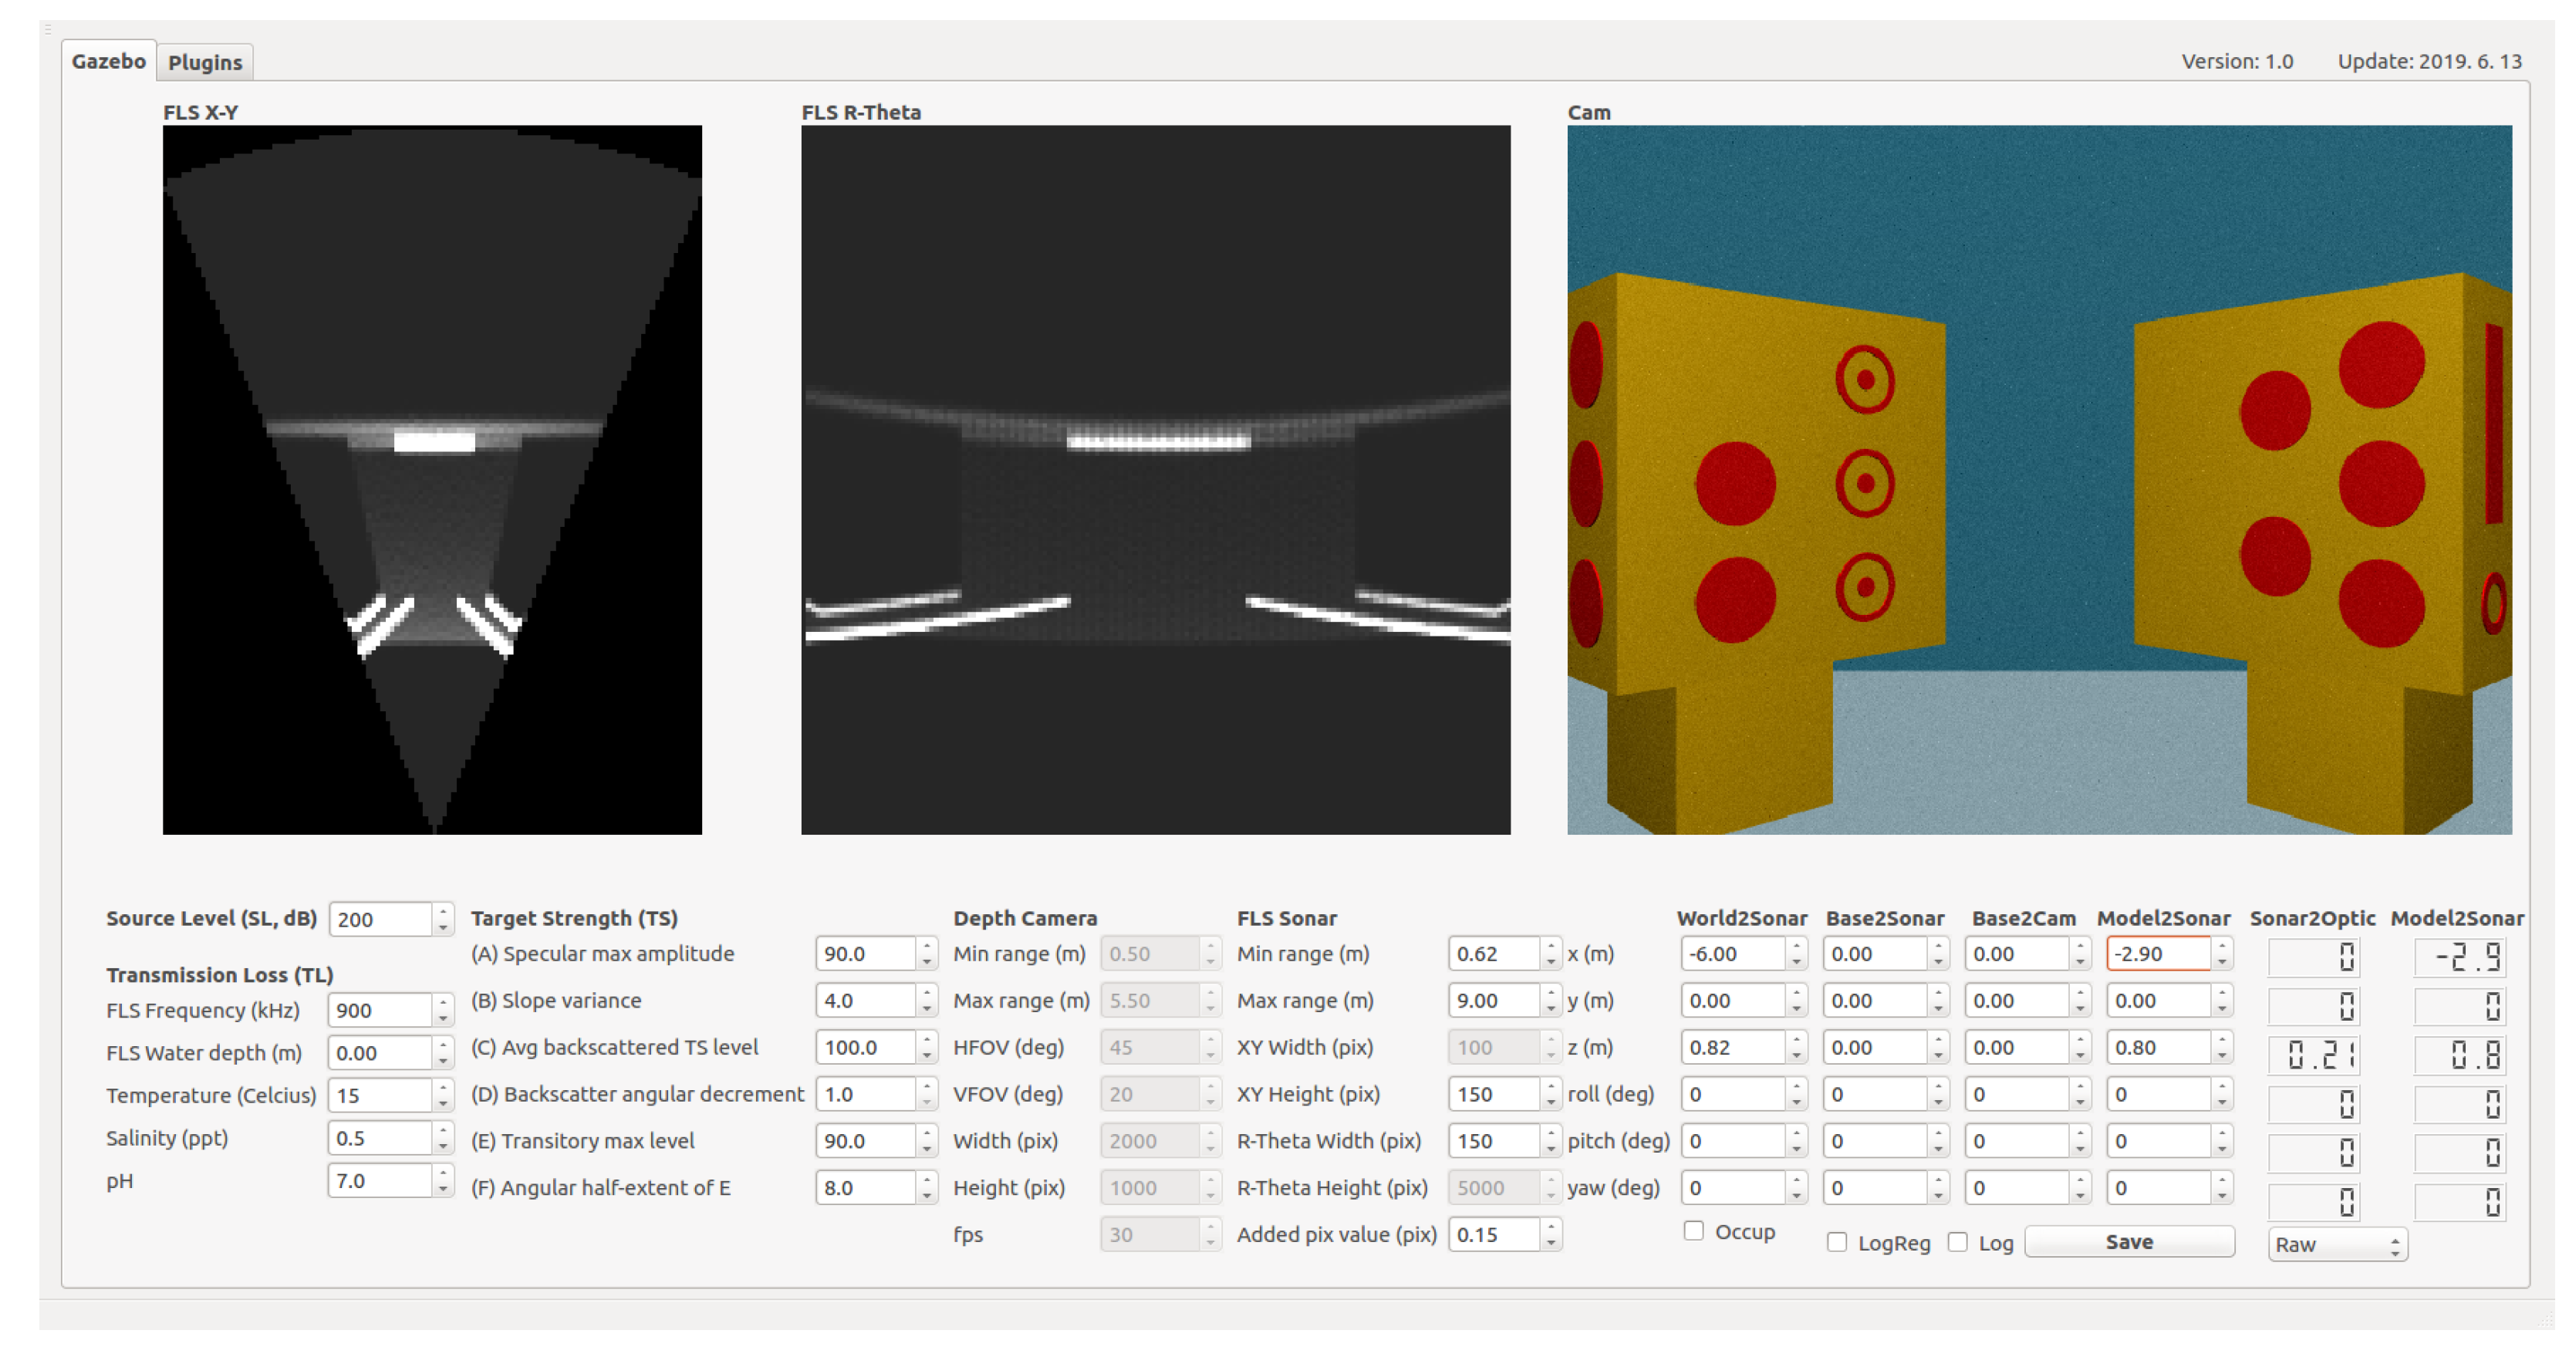Click the Sonar2Optic z display showing 0.21

2314,1055
